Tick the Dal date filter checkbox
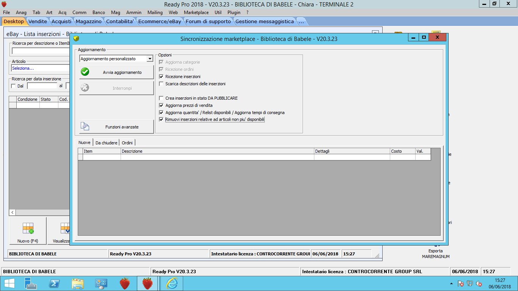Viewport: 518px width, 291px height. (x=14, y=86)
